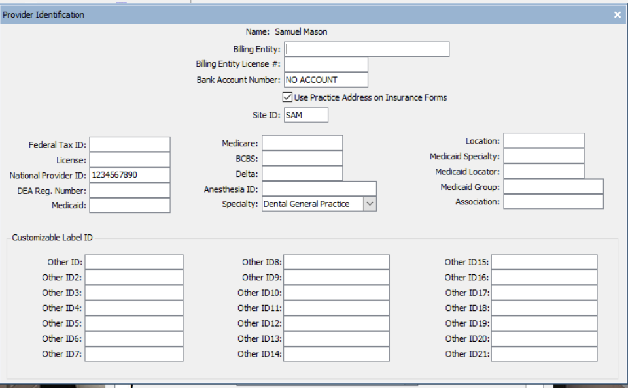
Task: Focus the Other ID20 field
Action: coord(544,338)
